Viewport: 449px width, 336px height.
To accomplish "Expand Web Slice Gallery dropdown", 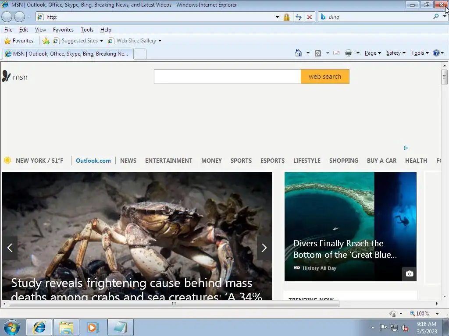I will click(x=160, y=41).
